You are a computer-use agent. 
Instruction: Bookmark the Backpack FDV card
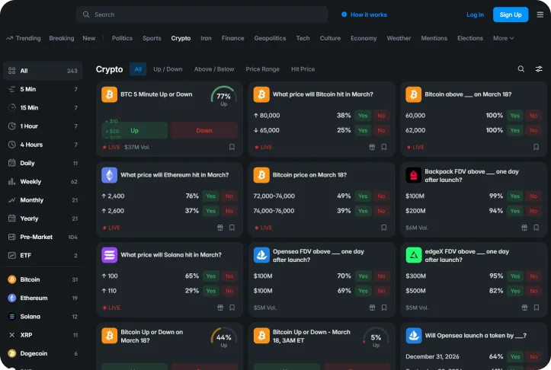537,228
